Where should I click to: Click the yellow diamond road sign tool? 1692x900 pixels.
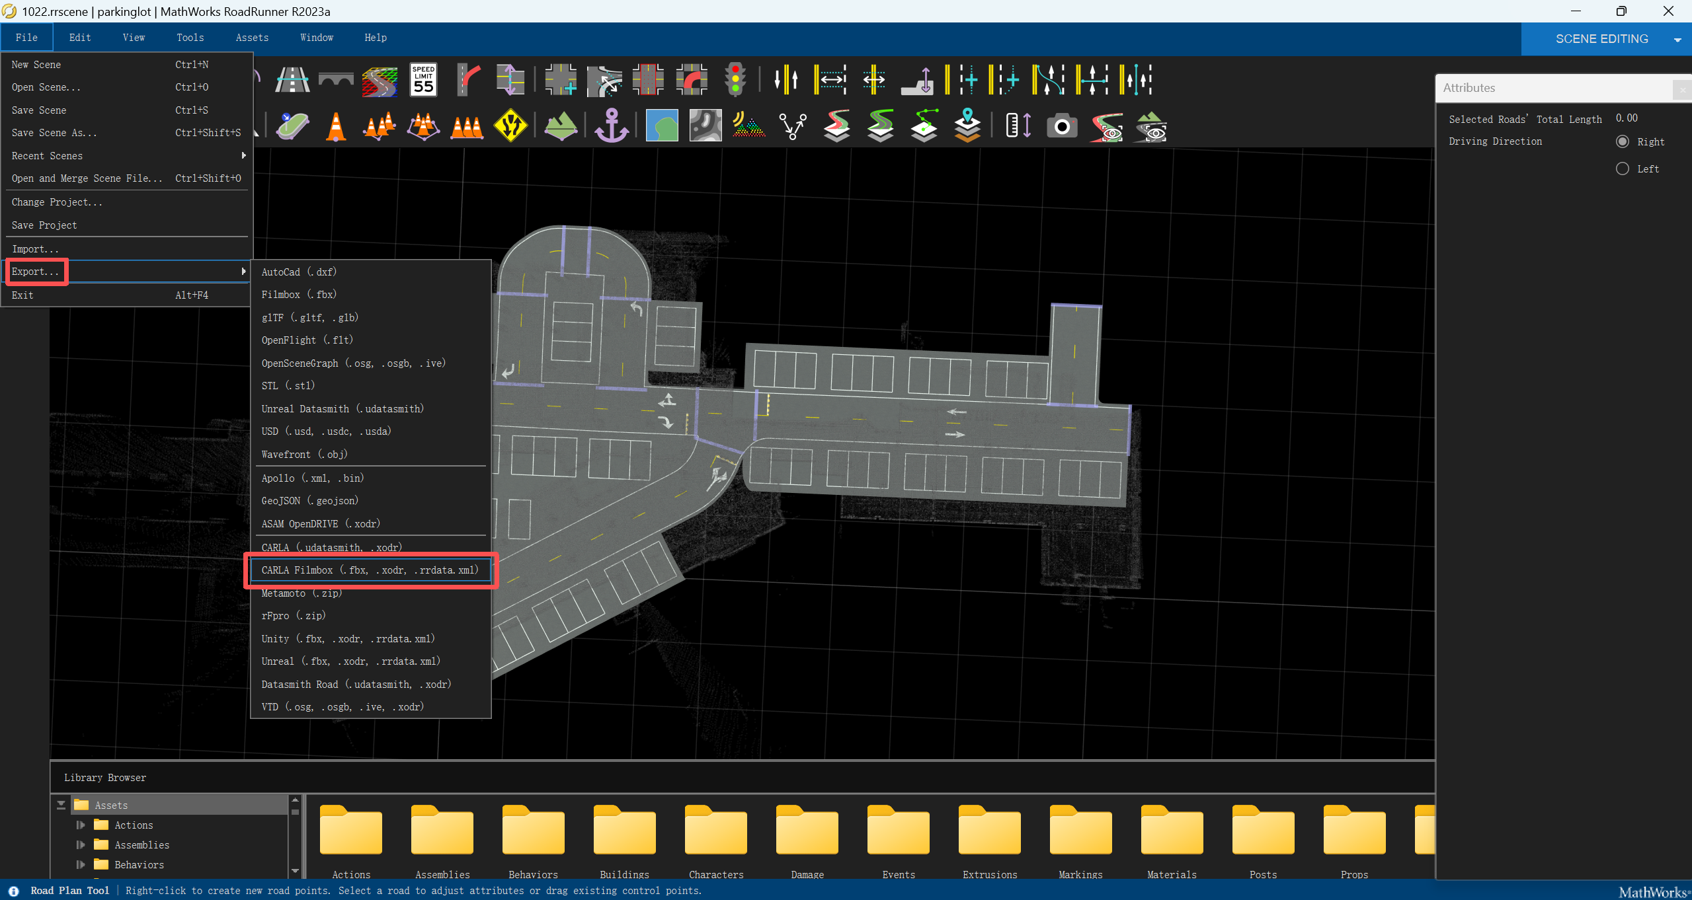point(510,126)
